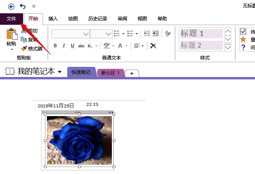Apply the 标题 2 style
Image resolution: width=255 pixels, height=174 pixels.
[201, 45]
